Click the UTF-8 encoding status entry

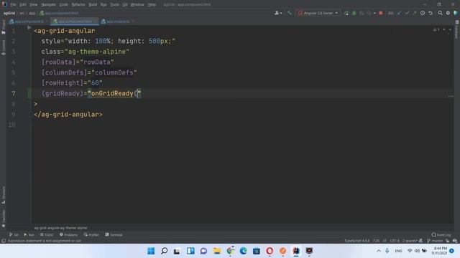[x=395, y=241]
